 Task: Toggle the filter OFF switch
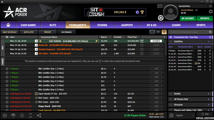158,32
